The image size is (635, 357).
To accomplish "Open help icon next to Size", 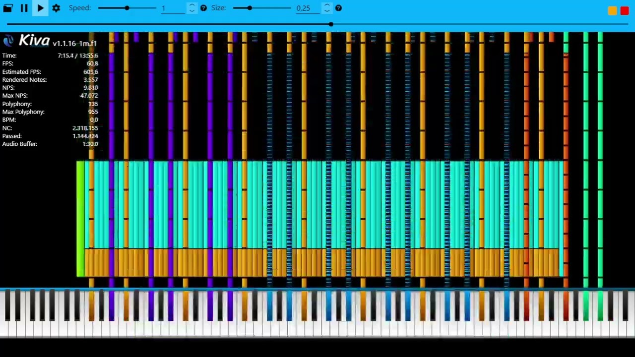I will pyautogui.click(x=338, y=8).
